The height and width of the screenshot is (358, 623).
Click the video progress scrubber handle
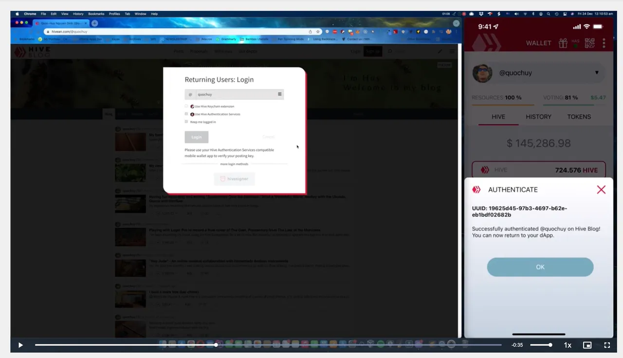[216, 345]
